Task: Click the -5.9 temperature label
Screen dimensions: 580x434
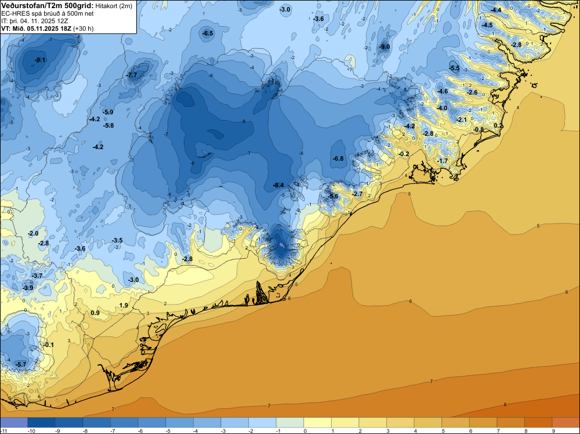Action: click(x=108, y=112)
